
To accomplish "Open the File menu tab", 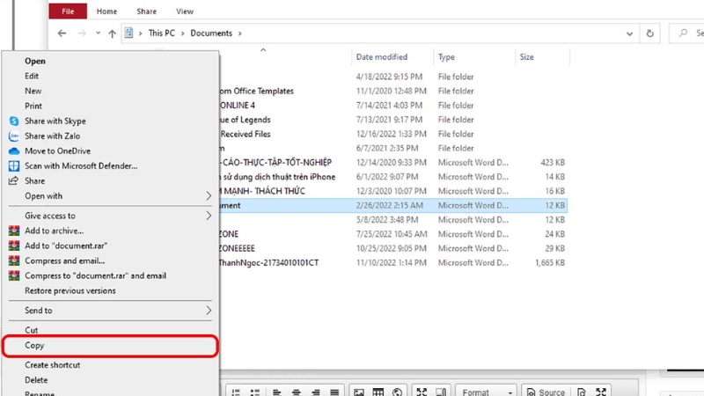I will click(68, 11).
